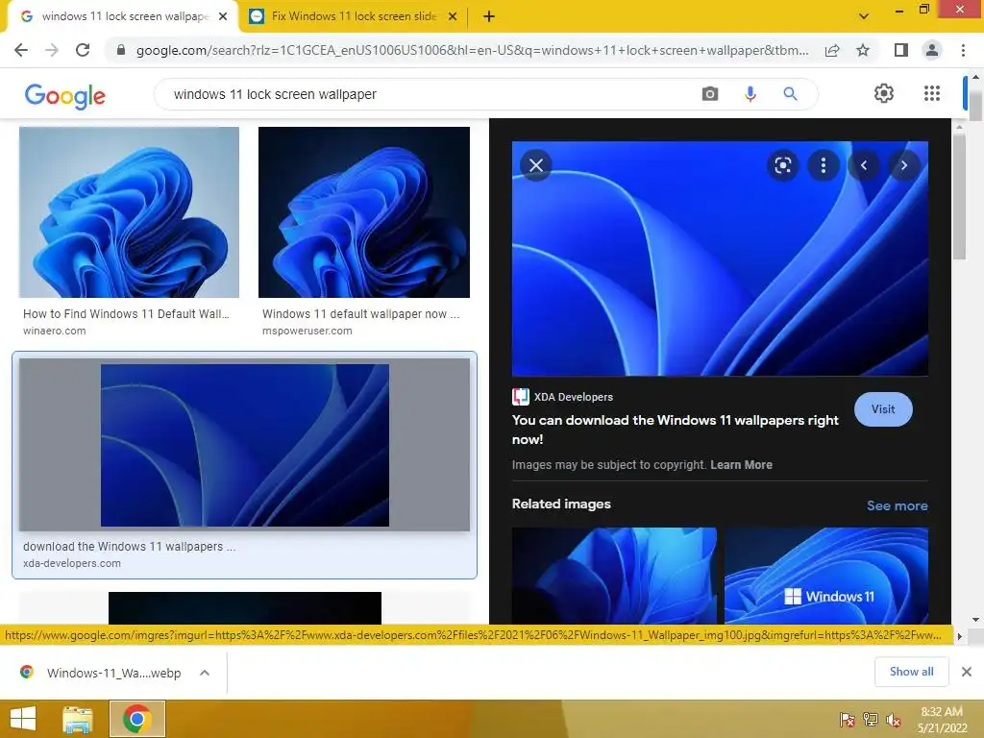Show the next image in preview
Screen dimensions: 984x738
903,165
